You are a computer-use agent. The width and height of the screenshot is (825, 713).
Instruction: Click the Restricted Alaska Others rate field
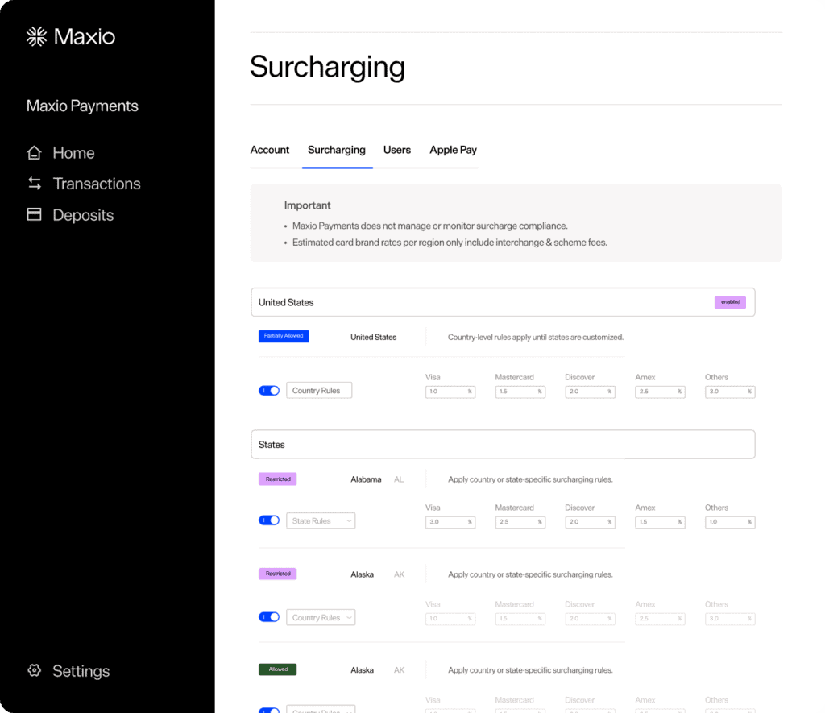coord(730,619)
